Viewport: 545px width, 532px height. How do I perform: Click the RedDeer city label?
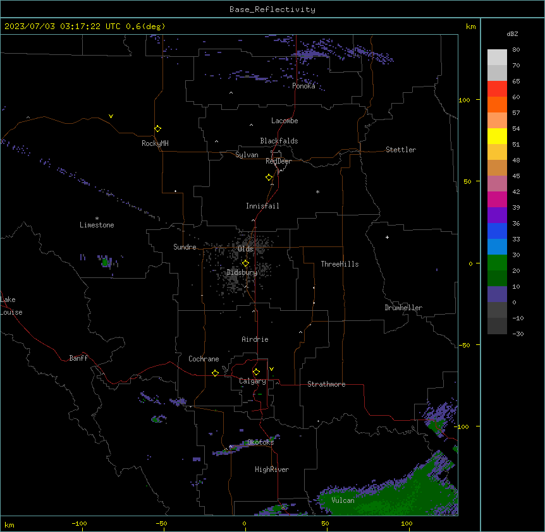tap(278, 161)
